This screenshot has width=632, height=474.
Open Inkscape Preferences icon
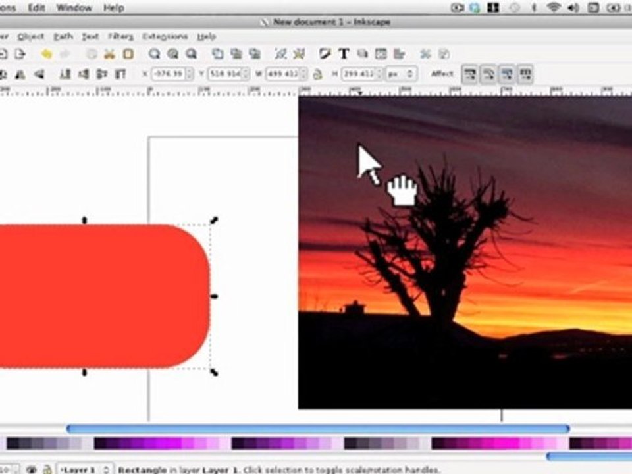tap(425, 54)
